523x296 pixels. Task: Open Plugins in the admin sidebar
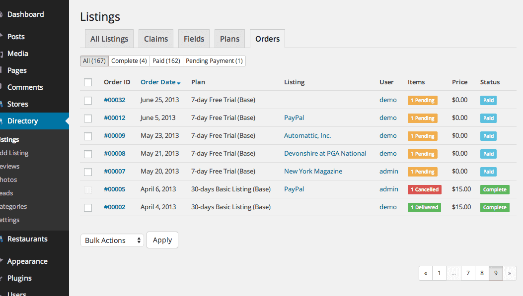[19, 278]
